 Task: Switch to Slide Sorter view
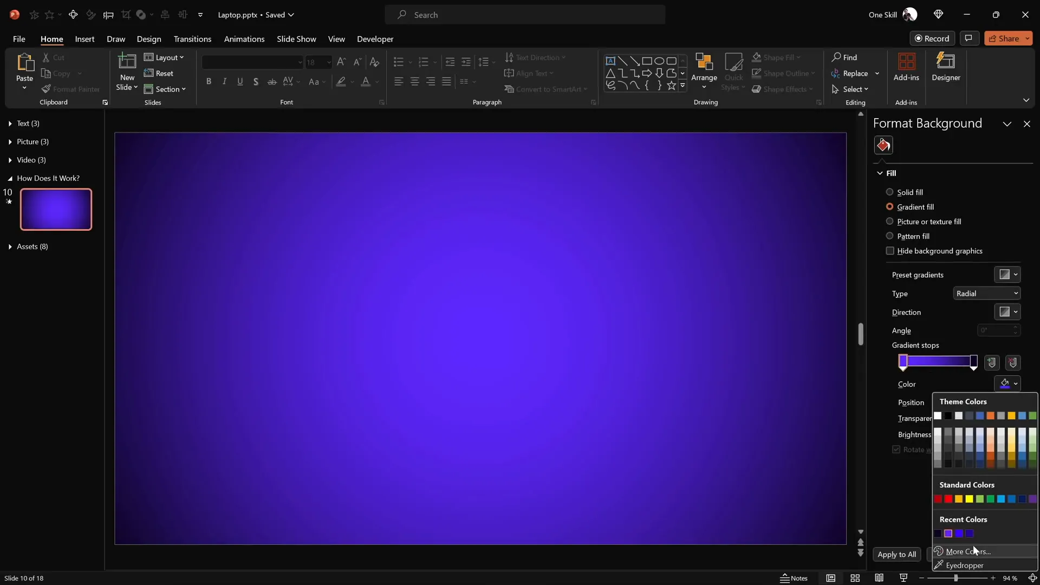pyautogui.click(x=855, y=578)
